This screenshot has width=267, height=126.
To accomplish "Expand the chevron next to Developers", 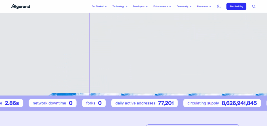I will click(147, 7).
